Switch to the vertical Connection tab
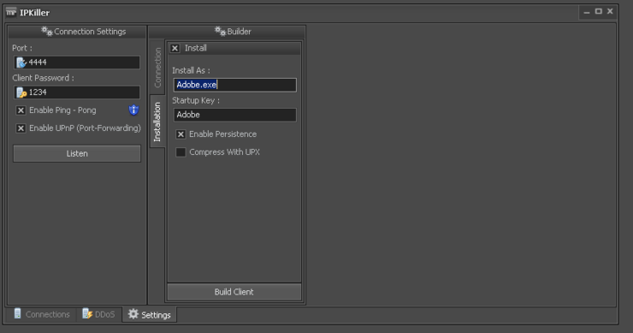633x333 pixels. tap(157, 67)
